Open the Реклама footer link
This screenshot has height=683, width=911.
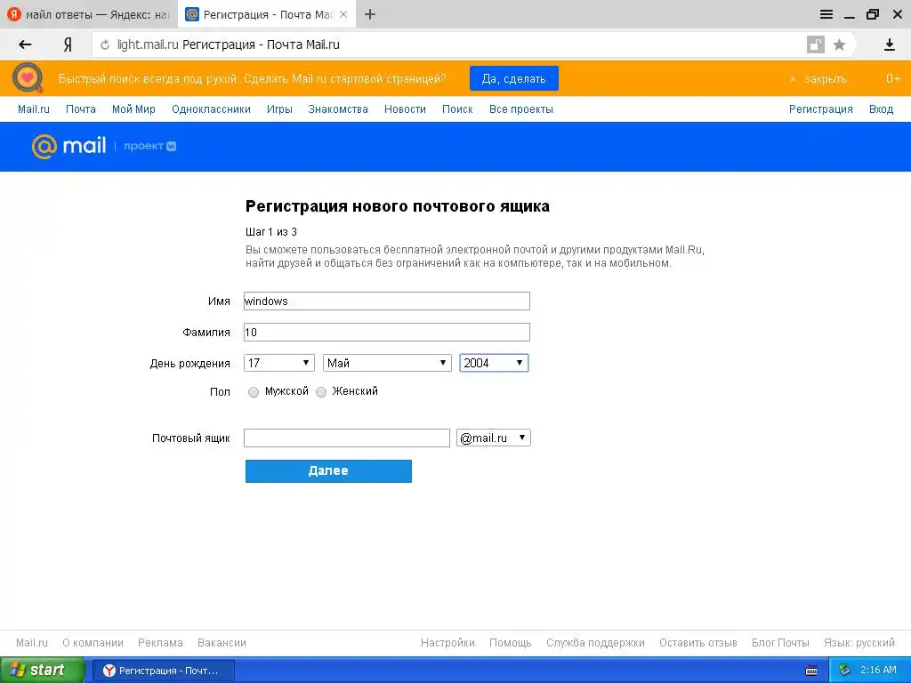[160, 643]
